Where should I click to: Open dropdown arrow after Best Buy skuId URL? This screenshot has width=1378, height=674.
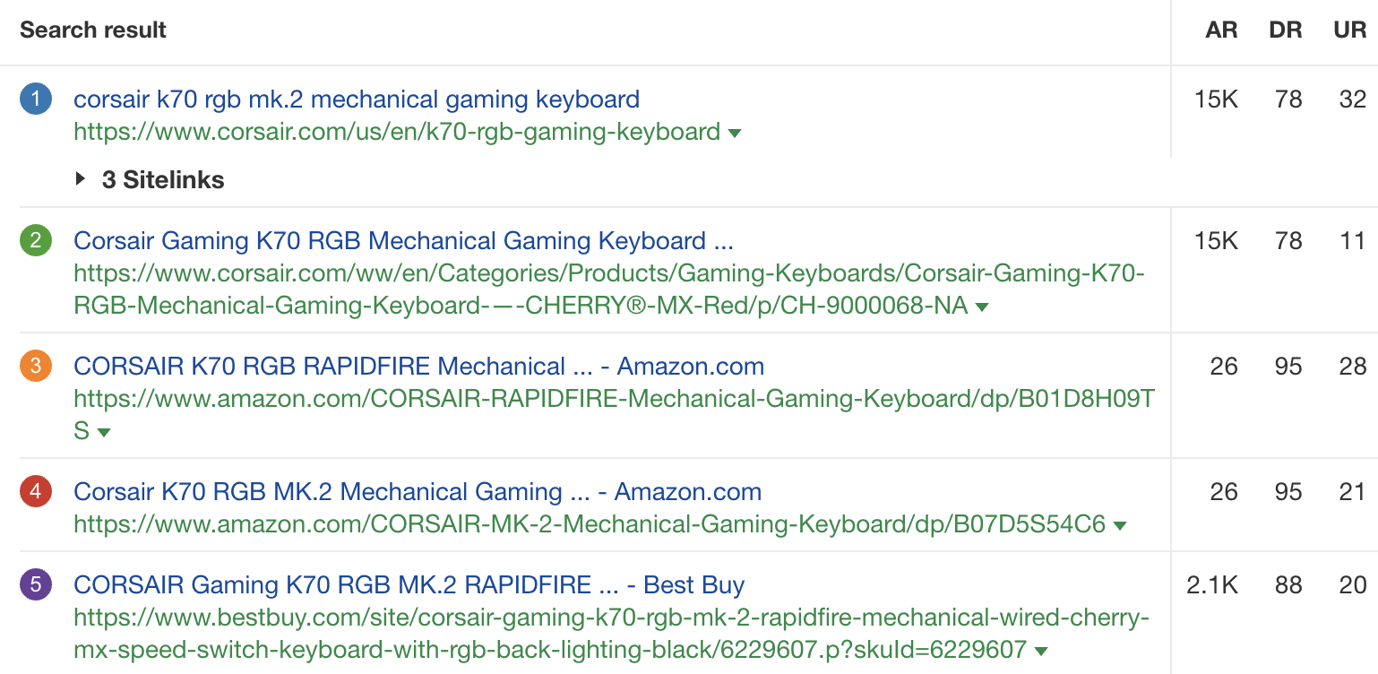pos(1041,651)
